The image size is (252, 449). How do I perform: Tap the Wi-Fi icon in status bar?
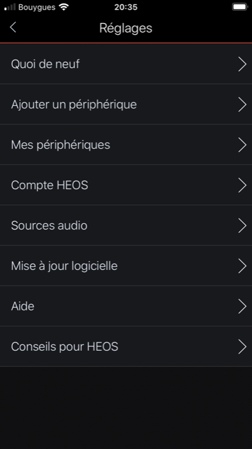[x=63, y=7]
